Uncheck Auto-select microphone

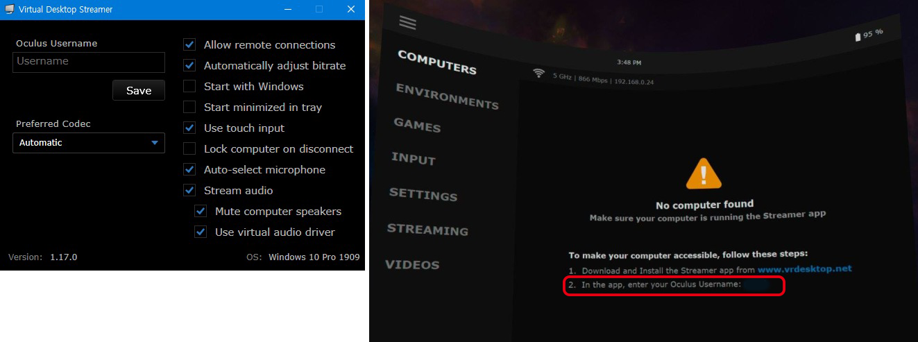pos(189,169)
